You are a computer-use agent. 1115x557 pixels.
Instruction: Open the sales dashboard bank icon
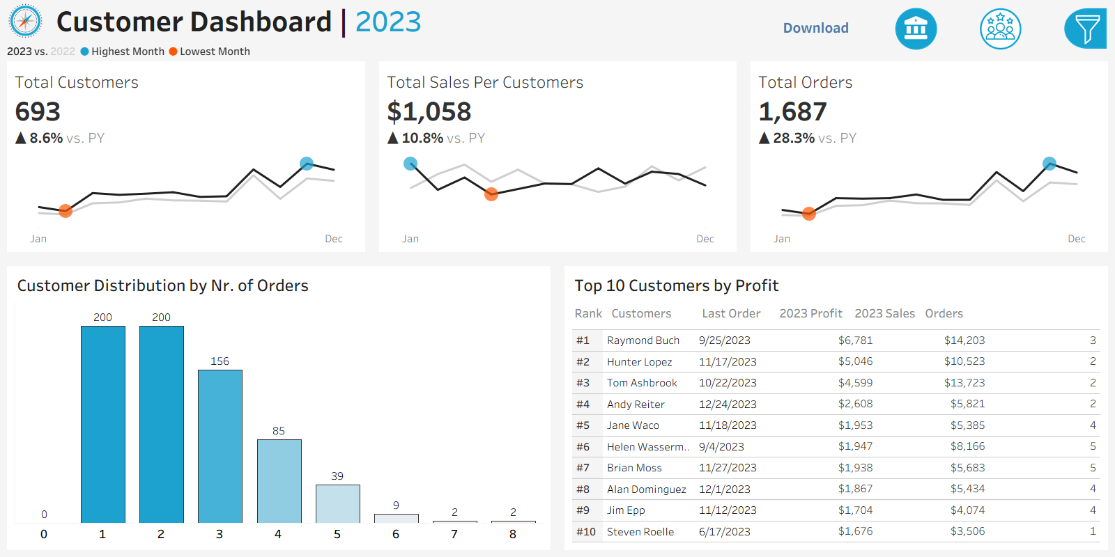click(916, 29)
